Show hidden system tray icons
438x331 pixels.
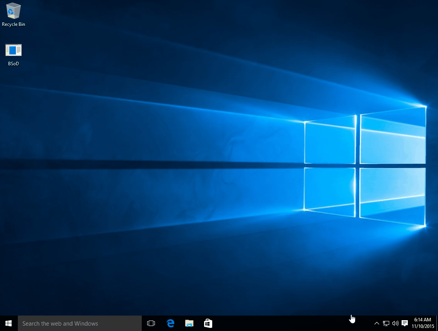point(376,323)
